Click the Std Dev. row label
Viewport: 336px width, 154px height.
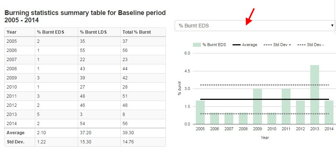pyautogui.click(x=15, y=142)
